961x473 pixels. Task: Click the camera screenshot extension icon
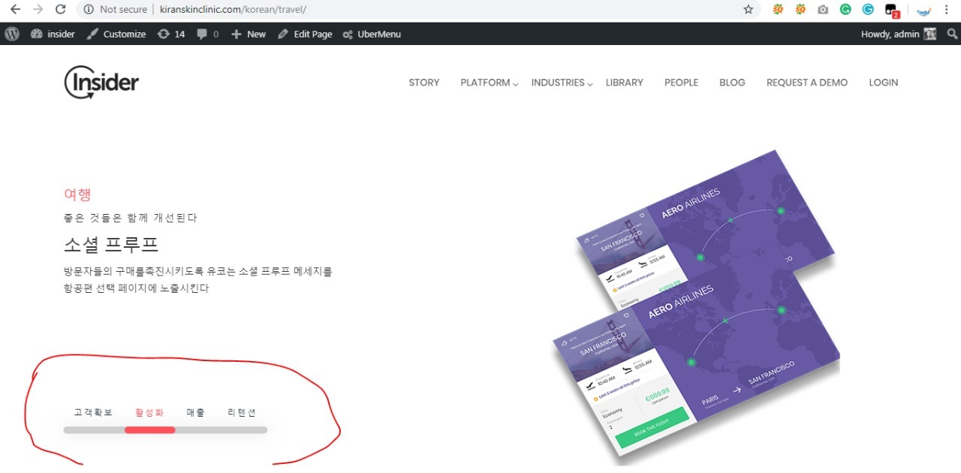pos(823,10)
